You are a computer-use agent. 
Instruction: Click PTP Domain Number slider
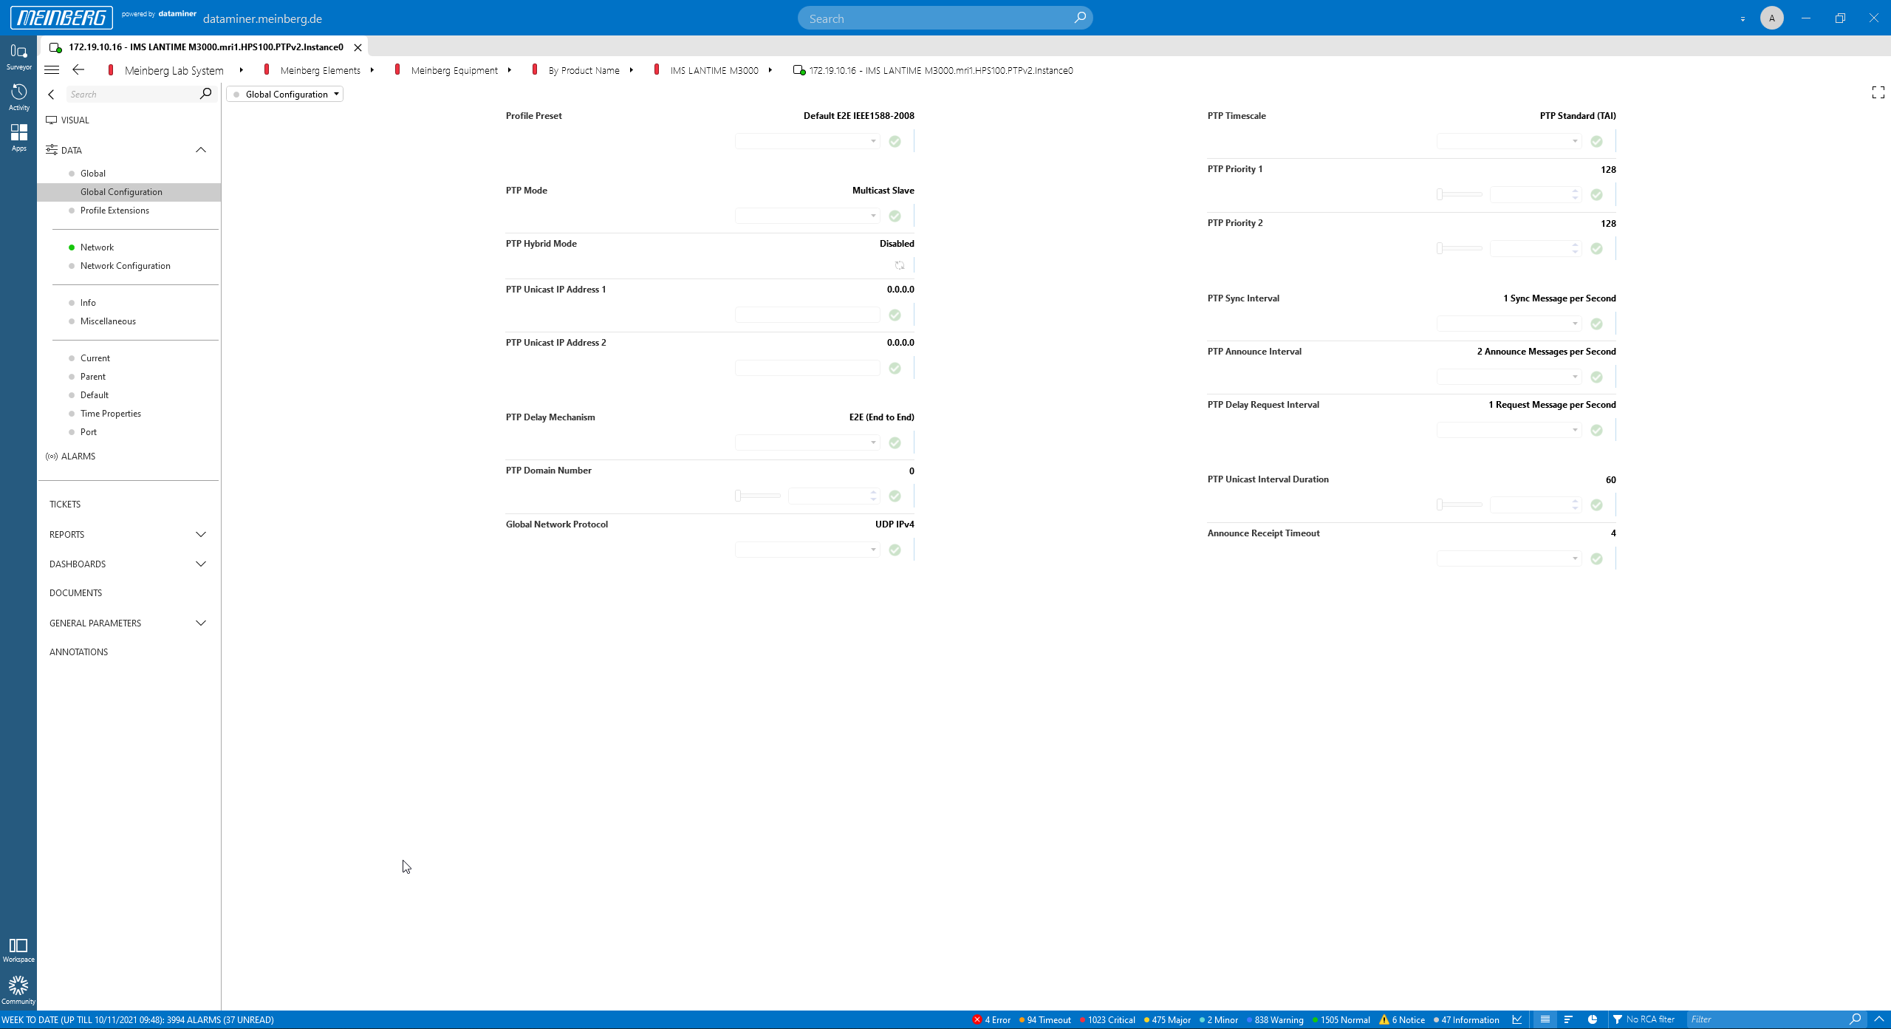(x=758, y=496)
